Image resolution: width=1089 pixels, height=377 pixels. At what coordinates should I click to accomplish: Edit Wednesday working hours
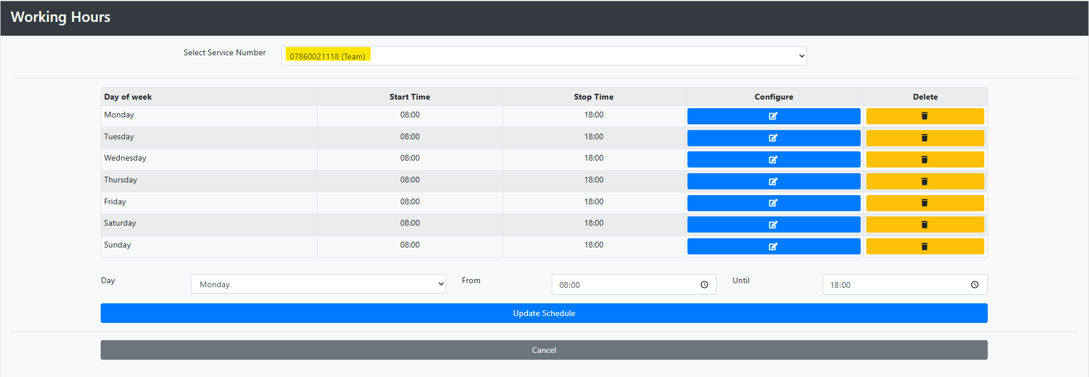(774, 159)
